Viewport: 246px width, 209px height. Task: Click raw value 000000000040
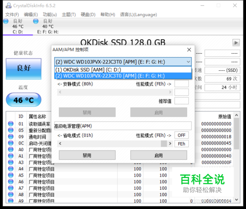(x=216, y=156)
